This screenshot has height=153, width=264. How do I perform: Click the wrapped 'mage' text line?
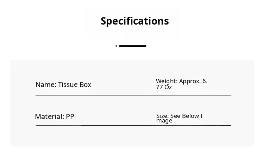click(164, 121)
